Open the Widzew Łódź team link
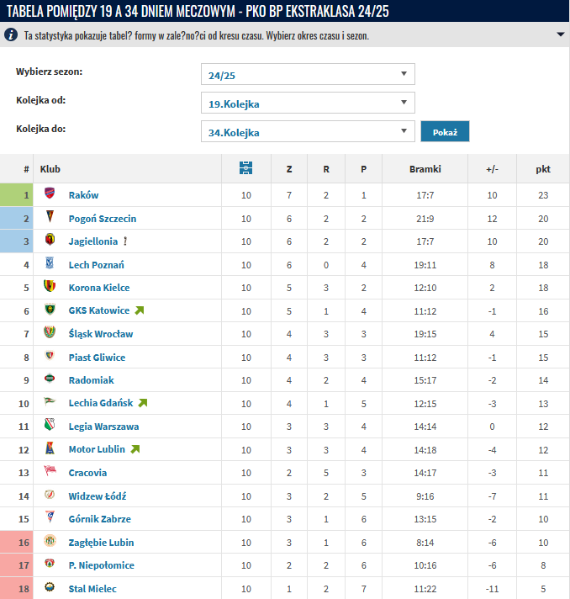 pos(98,496)
